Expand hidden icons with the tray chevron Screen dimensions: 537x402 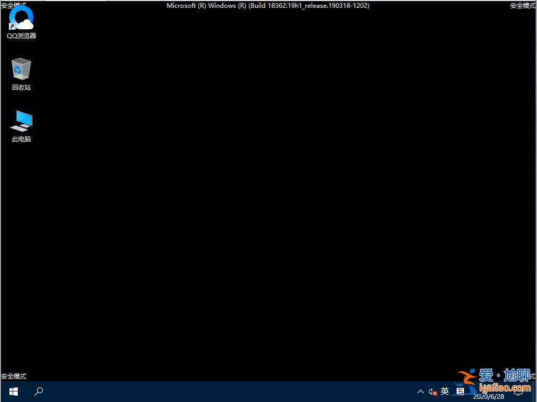tap(420, 391)
